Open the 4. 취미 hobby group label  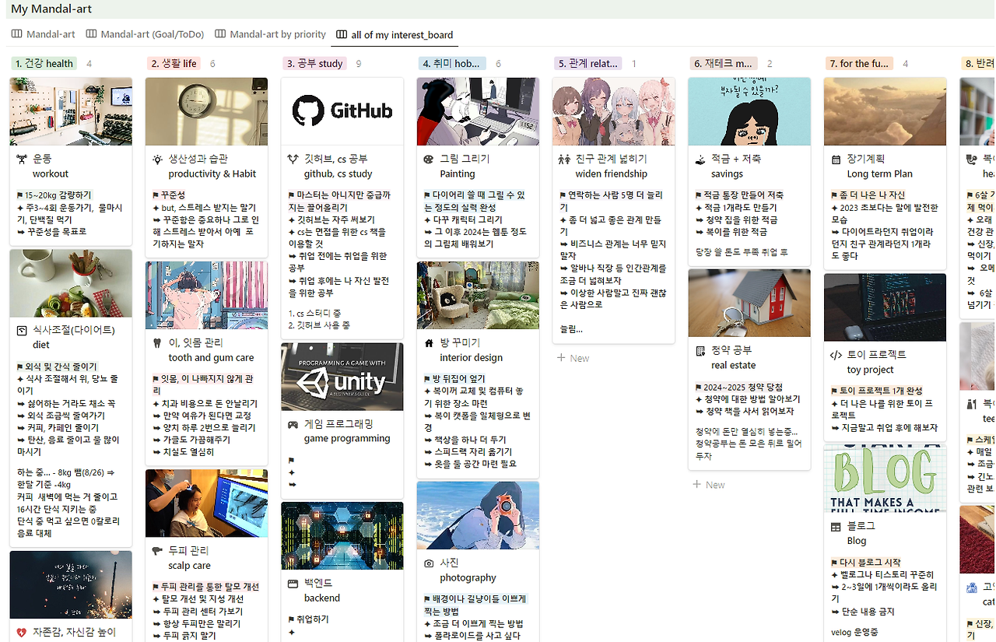451,64
